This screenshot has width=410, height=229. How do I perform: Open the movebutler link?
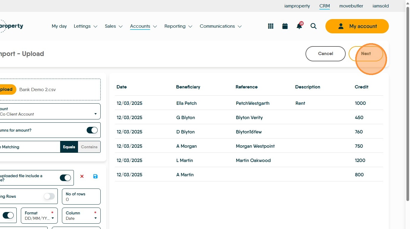[x=351, y=6]
